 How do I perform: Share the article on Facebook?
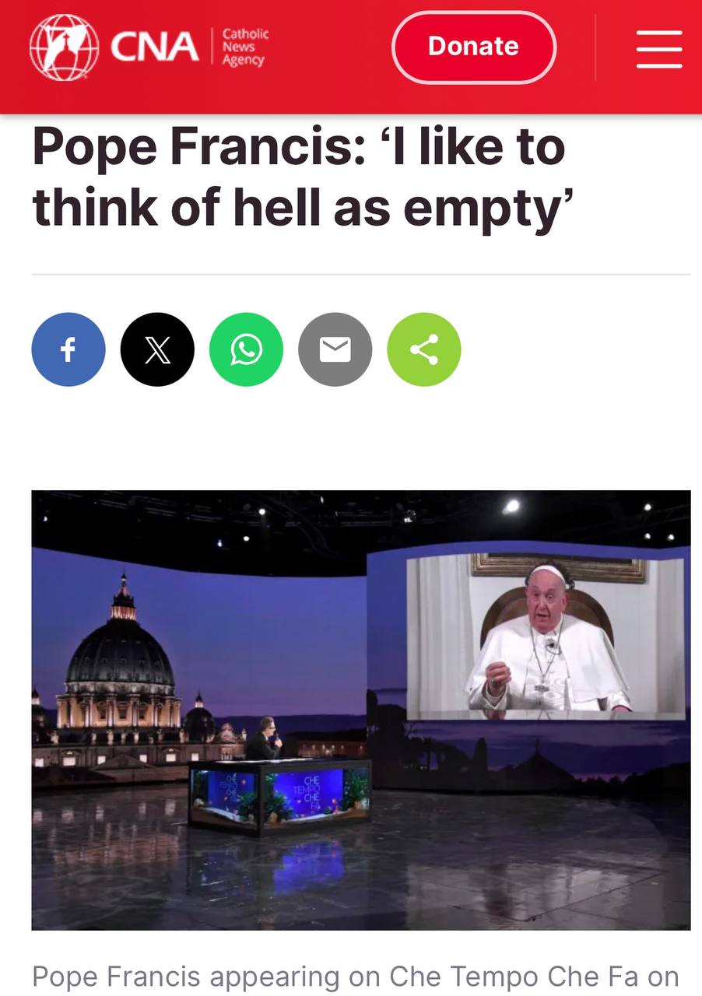pos(68,350)
